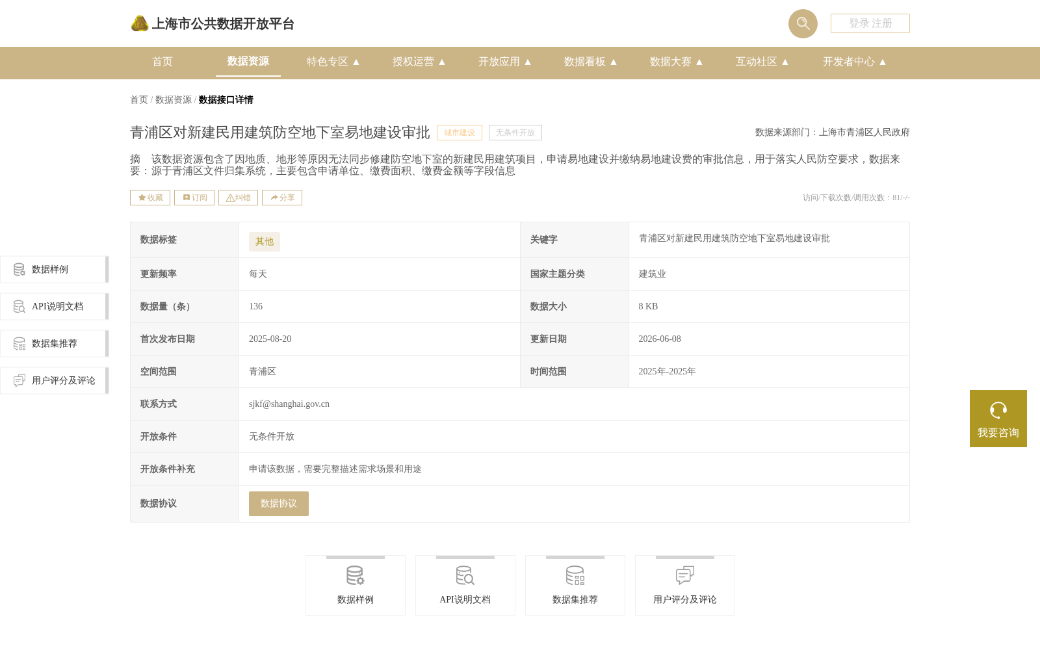Click the 我要咨询 label text
The height and width of the screenshot is (650, 1040).
998,433
